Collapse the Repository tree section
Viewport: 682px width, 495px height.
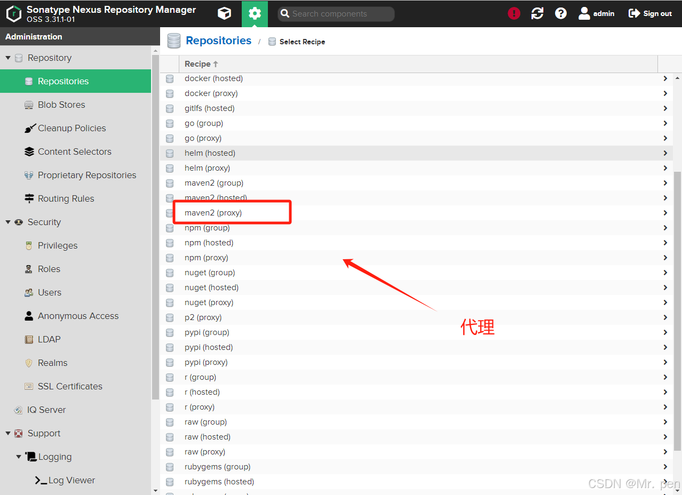click(x=8, y=58)
